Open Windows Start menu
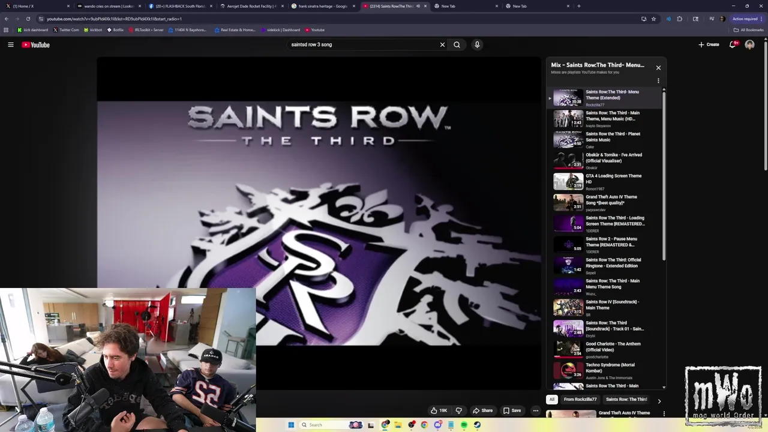Viewport: 768px width, 432px height. tap(291, 425)
